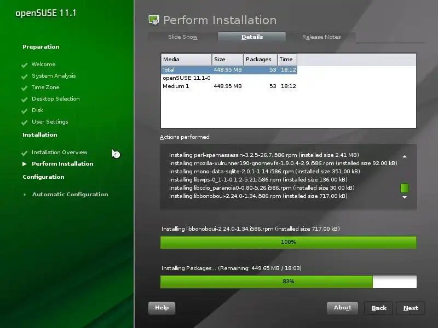Click the 448.95 MB size in Medium 1 row
This screenshot has width=438, height=328.
228,86
